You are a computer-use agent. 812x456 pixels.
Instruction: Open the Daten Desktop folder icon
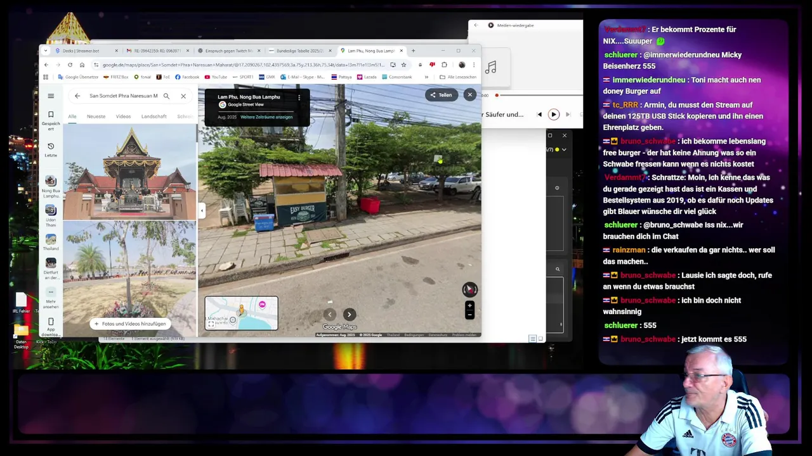(x=21, y=337)
